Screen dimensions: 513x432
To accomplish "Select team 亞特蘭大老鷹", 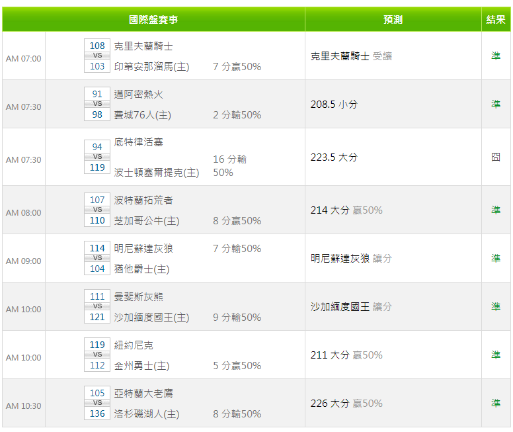I will tap(143, 393).
